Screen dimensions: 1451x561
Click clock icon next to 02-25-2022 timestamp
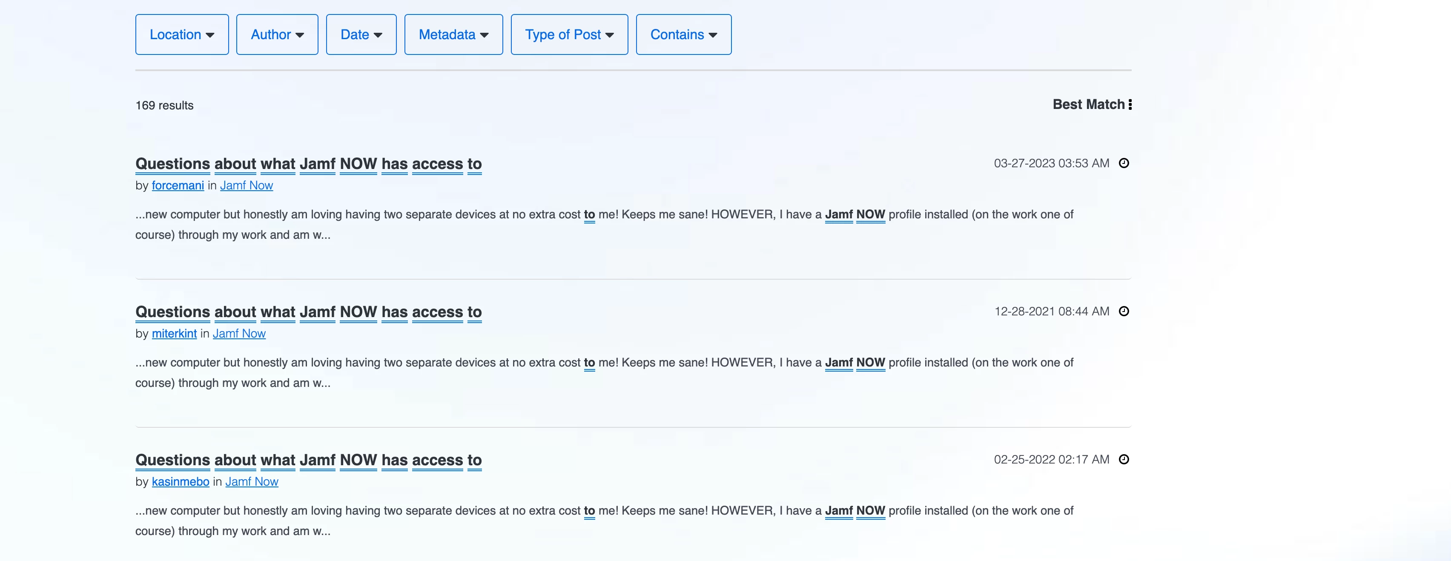1124,460
